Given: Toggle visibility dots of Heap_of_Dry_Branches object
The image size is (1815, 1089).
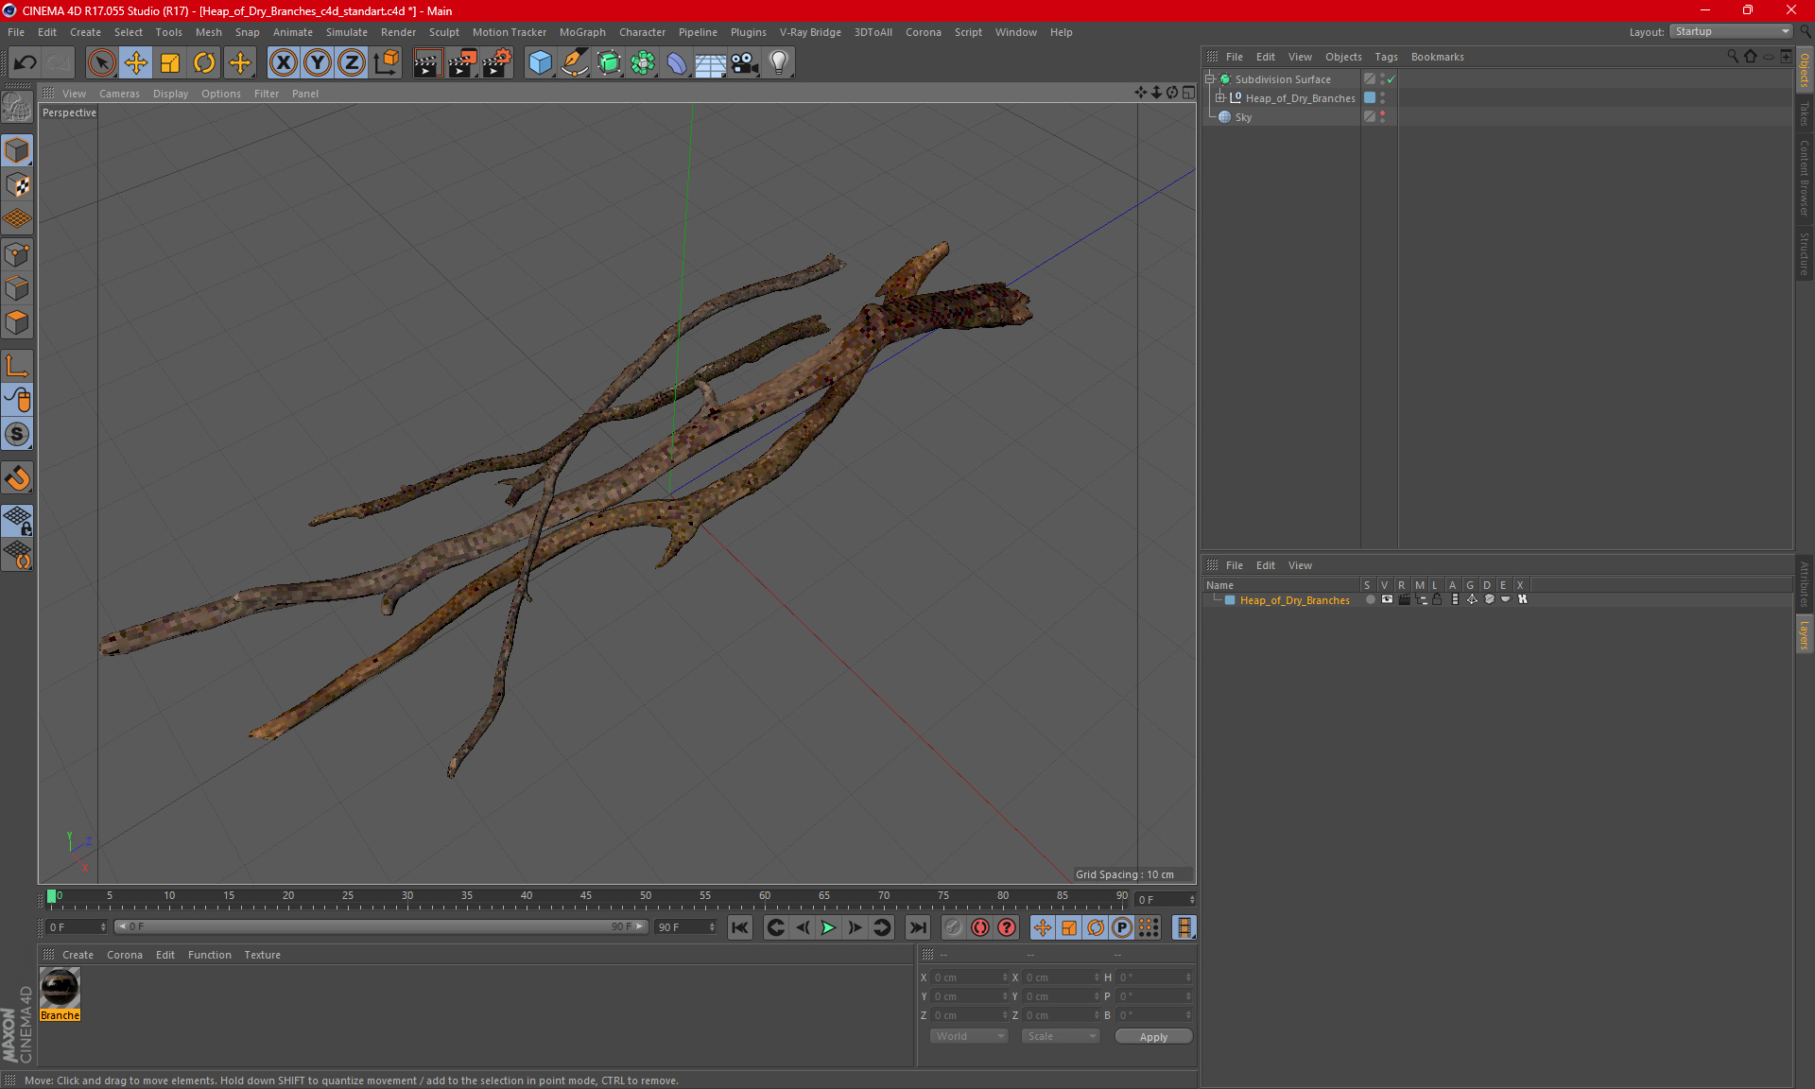Looking at the screenshot, I should pos(1382,97).
